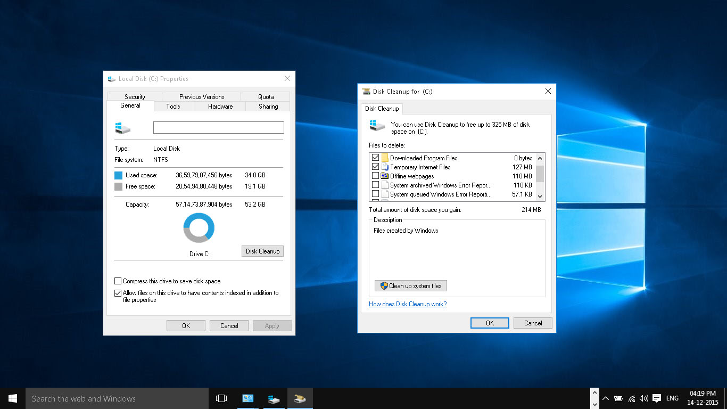Open the Wi-Fi network icon in tray
The image size is (727, 409).
click(632, 398)
